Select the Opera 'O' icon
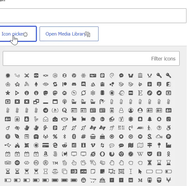The image size is (193, 186). click(x=102, y=154)
